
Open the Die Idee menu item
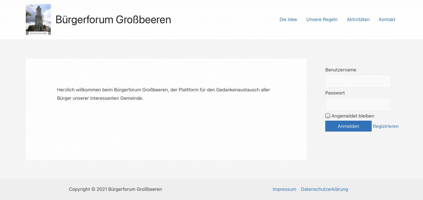coord(288,19)
